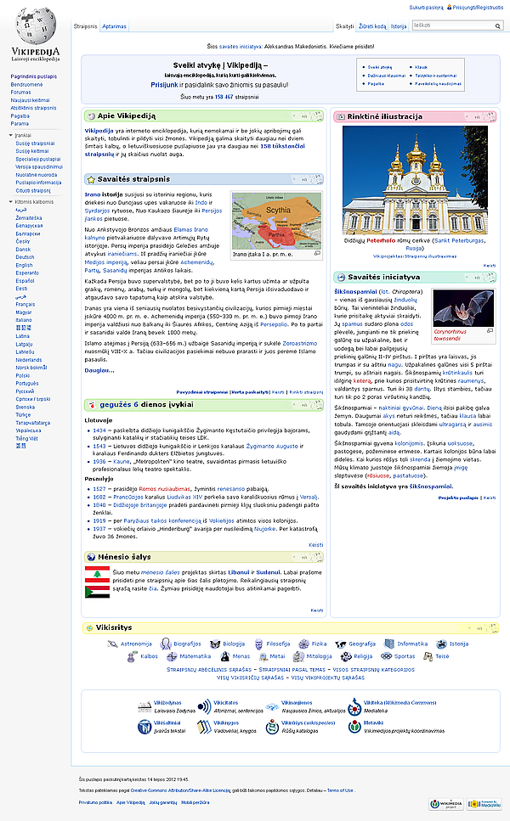Open the Istorija page tab
The width and height of the screenshot is (510, 821).
pos(399,26)
